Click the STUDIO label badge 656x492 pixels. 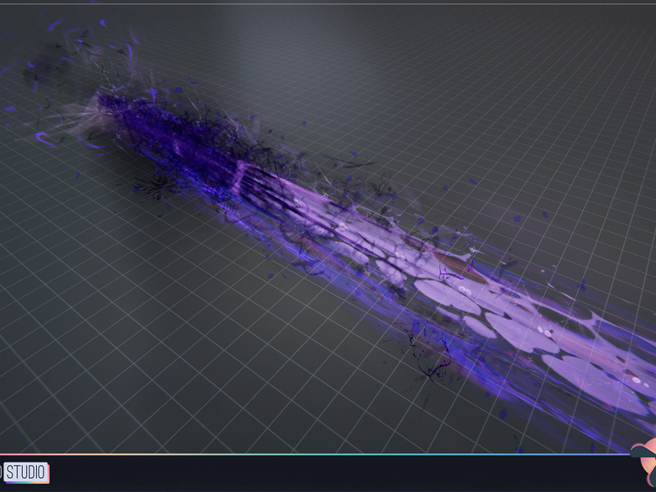[26, 472]
